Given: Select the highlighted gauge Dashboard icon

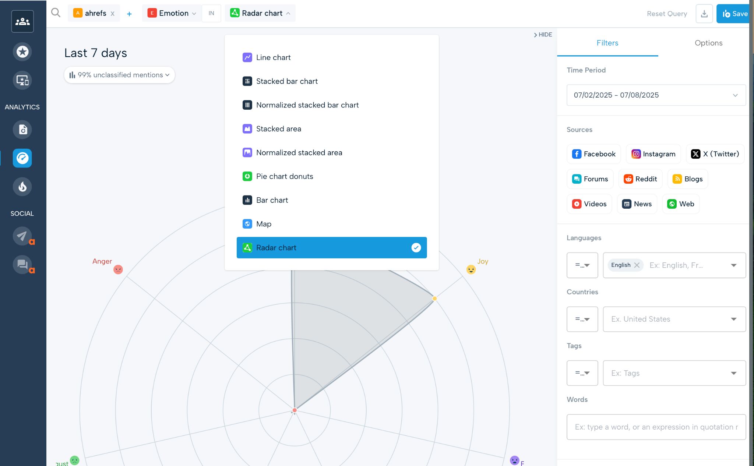Looking at the screenshot, I should click(x=22, y=158).
